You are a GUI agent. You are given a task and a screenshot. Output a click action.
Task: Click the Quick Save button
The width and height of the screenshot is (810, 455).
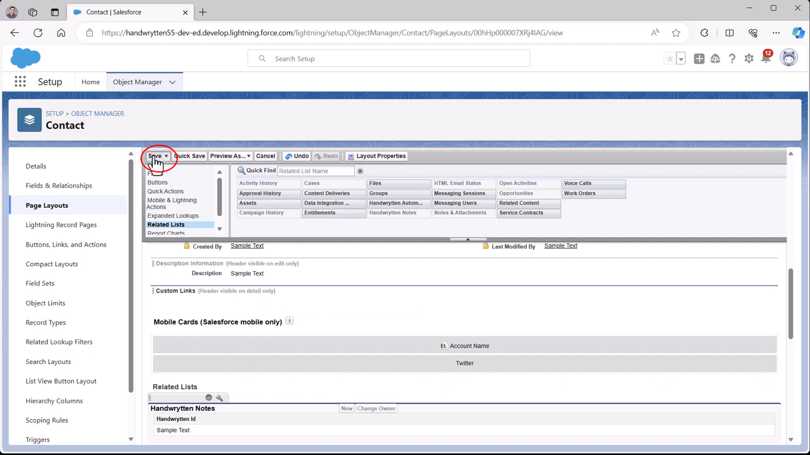[189, 156]
